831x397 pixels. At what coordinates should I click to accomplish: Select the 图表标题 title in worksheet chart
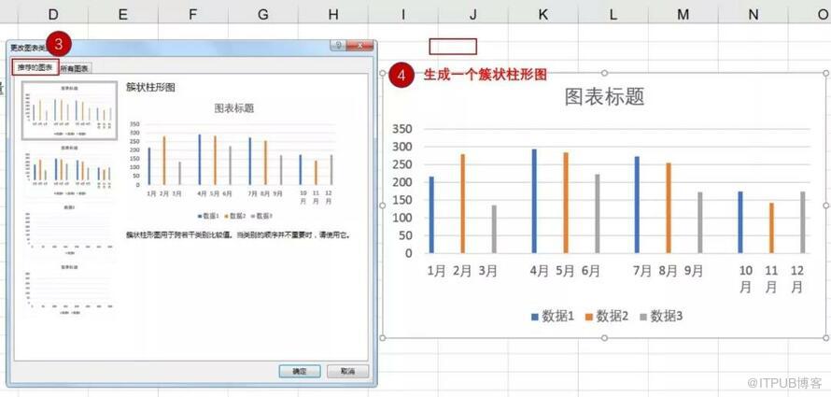604,97
